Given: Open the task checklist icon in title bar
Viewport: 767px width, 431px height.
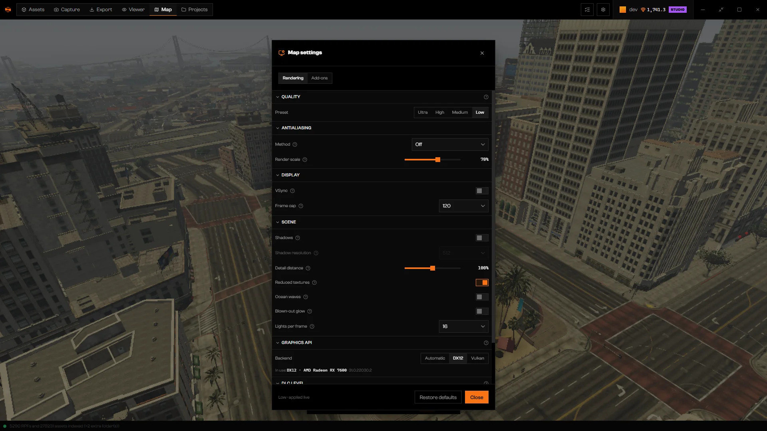Looking at the screenshot, I should click(x=587, y=10).
